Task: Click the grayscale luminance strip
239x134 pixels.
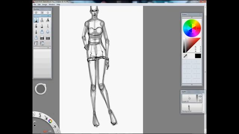Action: (184, 45)
